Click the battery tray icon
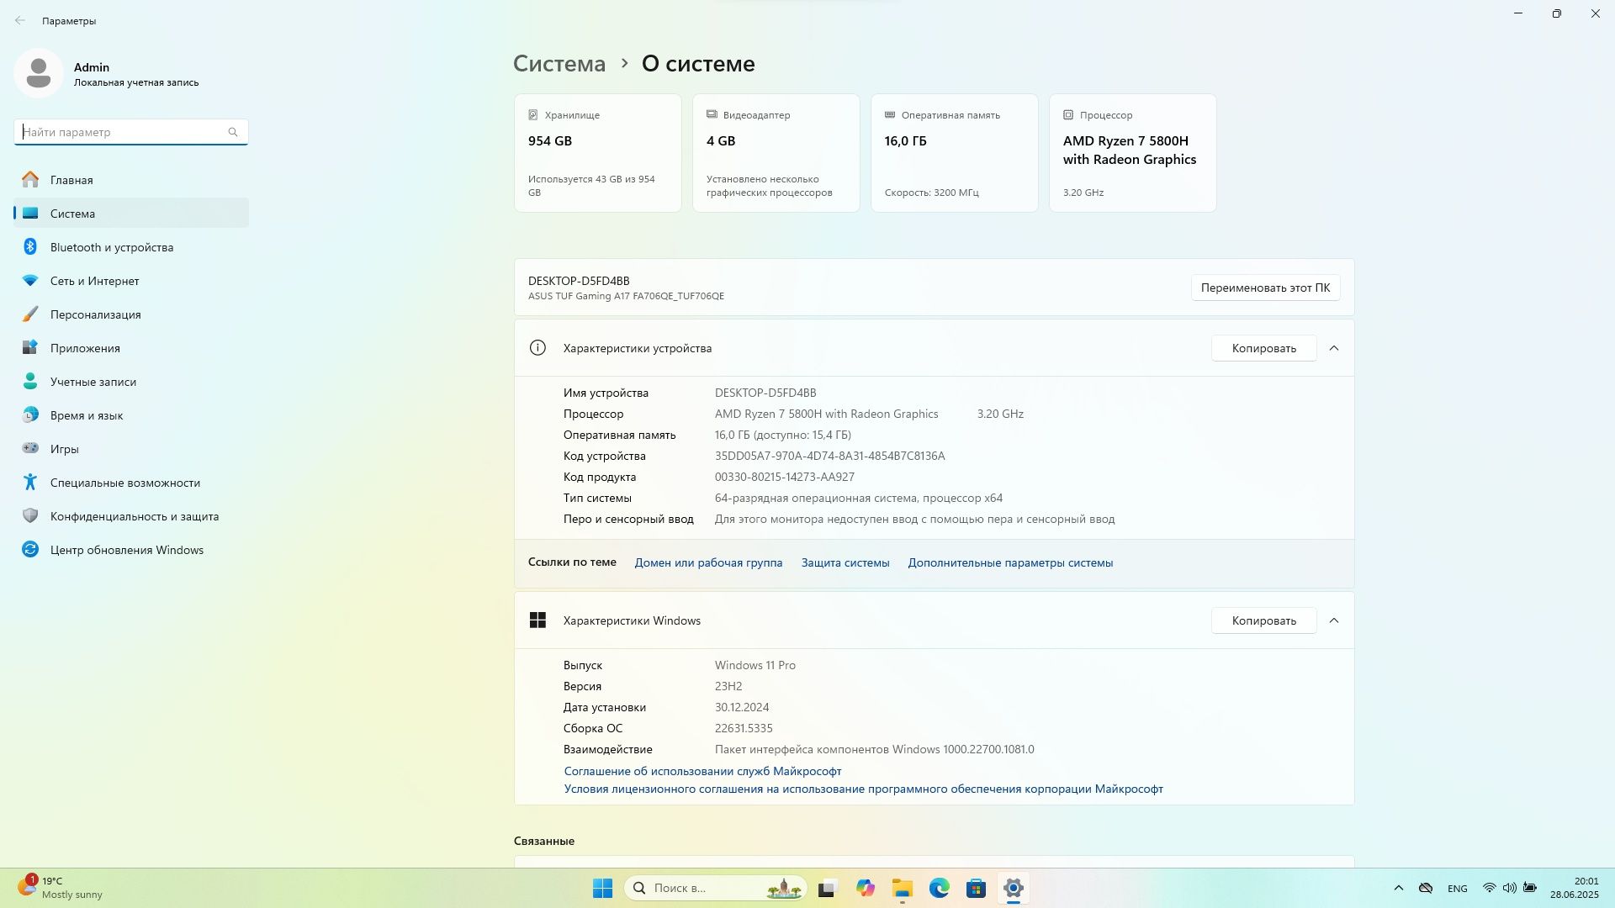Image resolution: width=1615 pixels, height=908 pixels. pyautogui.click(x=1530, y=888)
